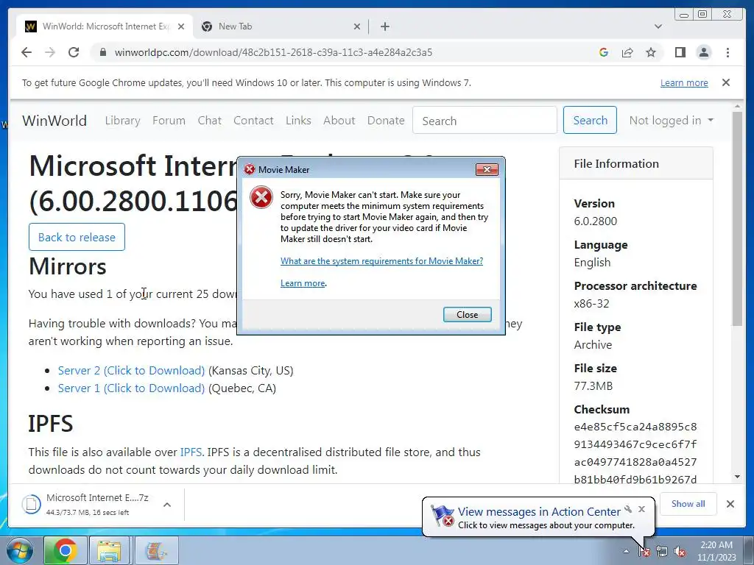Screen dimensions: 754x565
Task: Expand the Not logged in dropdown
Action: pyautogui.click(x=672, y=121)
